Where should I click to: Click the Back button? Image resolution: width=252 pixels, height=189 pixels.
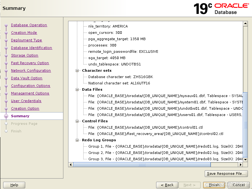[167, 185]
